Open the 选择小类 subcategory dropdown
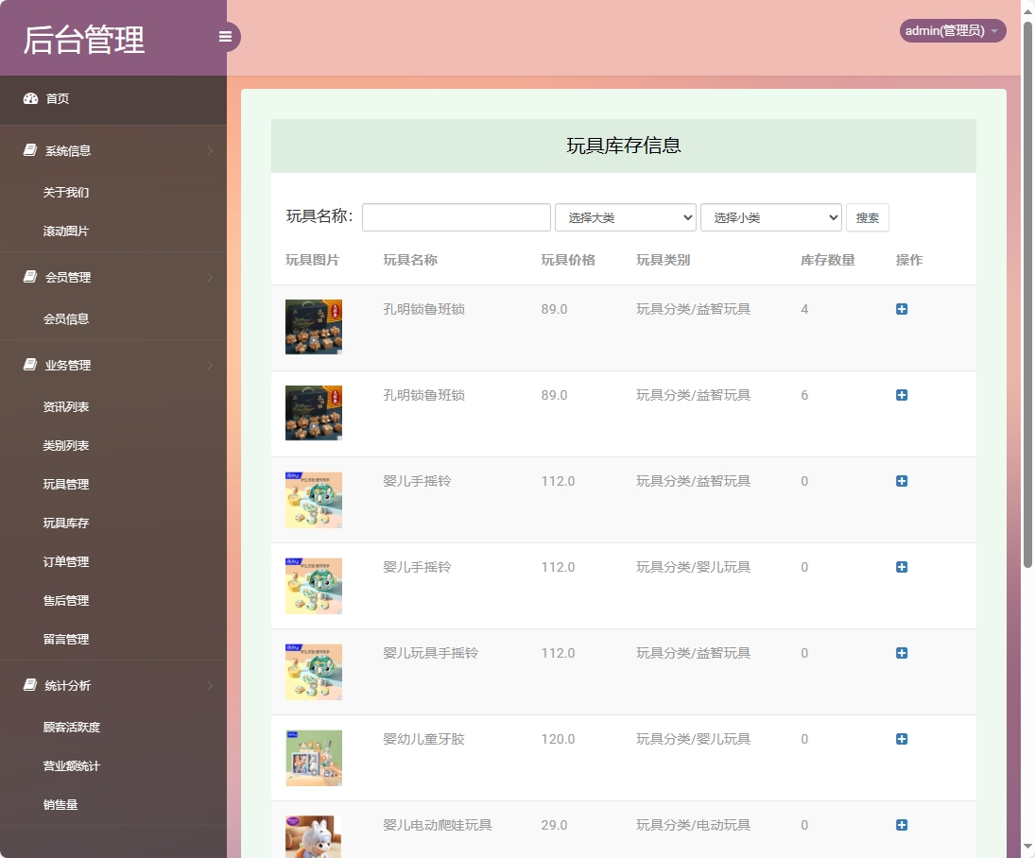Viewport: 1035px width, 858px height. coord(770,216)
